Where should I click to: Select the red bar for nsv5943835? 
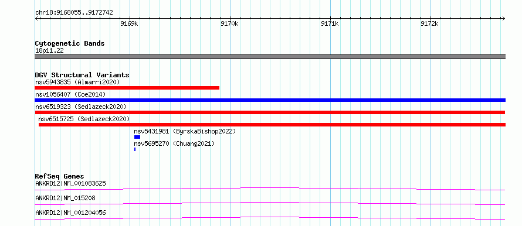coord(127,88)
